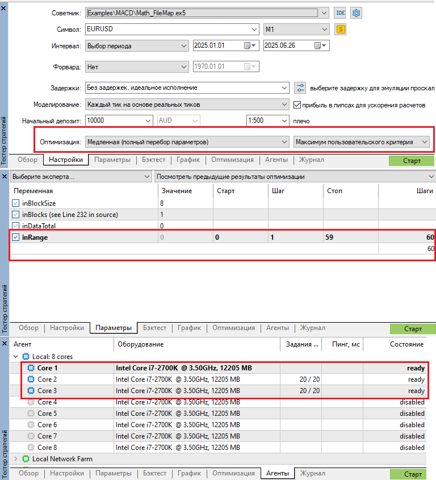Open Оптимизация tab in settings panel

coord(232,160)
